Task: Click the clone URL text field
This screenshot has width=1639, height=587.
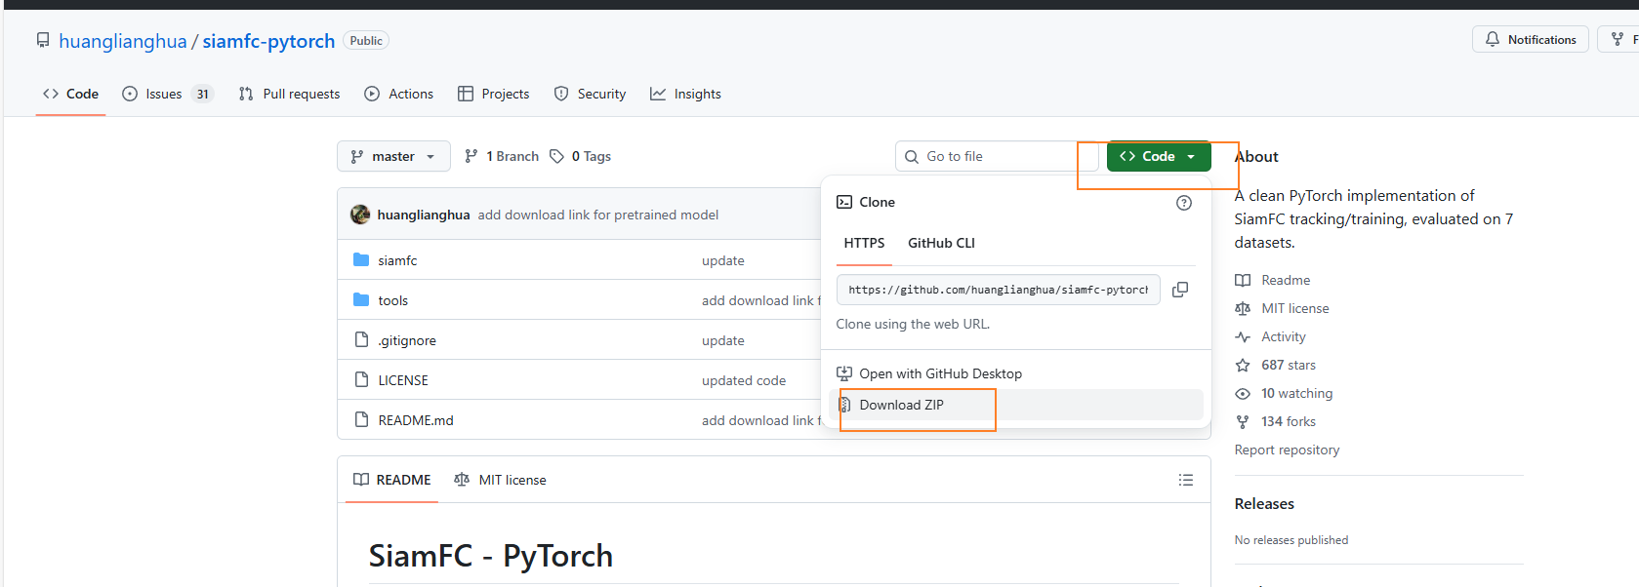Action: click(998, 290)
